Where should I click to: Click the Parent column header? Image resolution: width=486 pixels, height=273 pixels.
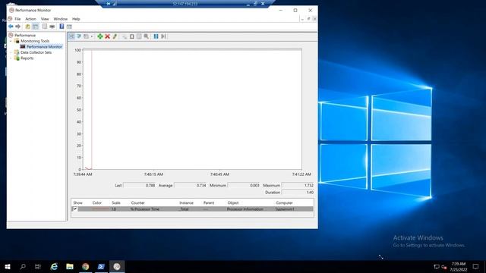click(209, 202)
